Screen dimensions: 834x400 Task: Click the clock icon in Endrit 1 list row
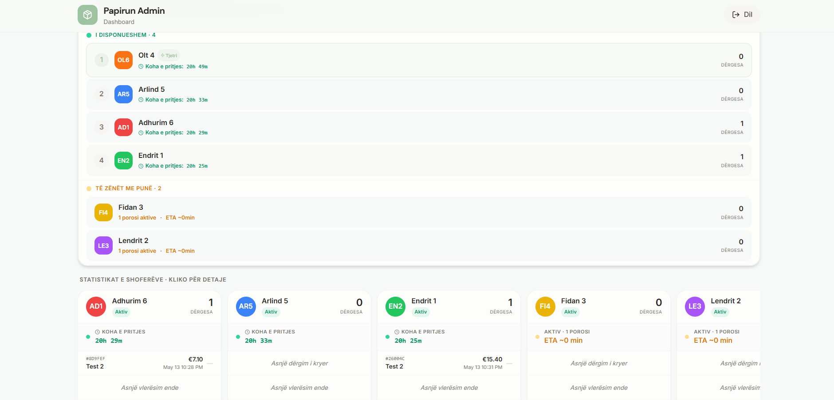[x=141, y=166]
